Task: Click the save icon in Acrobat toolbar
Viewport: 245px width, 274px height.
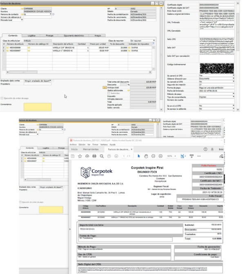Action: click(x=73, y=156)
